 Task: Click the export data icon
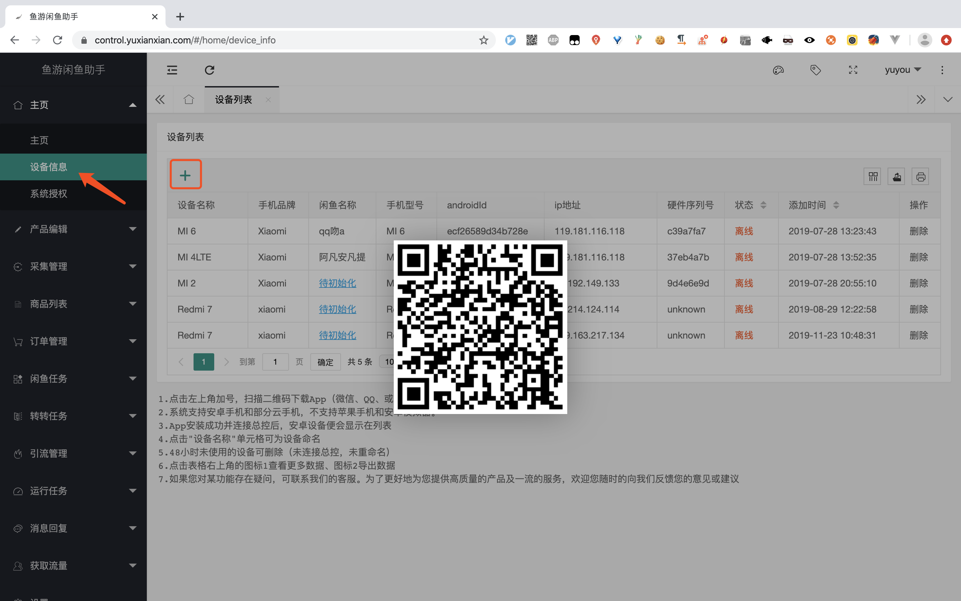[896, 177]
